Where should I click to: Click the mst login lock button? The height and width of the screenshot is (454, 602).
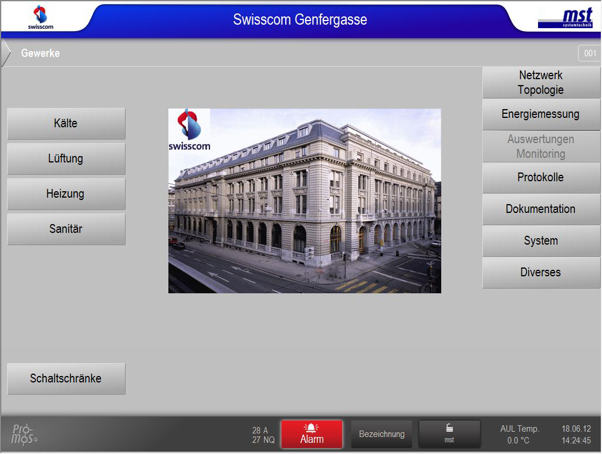tap(449, 434)
